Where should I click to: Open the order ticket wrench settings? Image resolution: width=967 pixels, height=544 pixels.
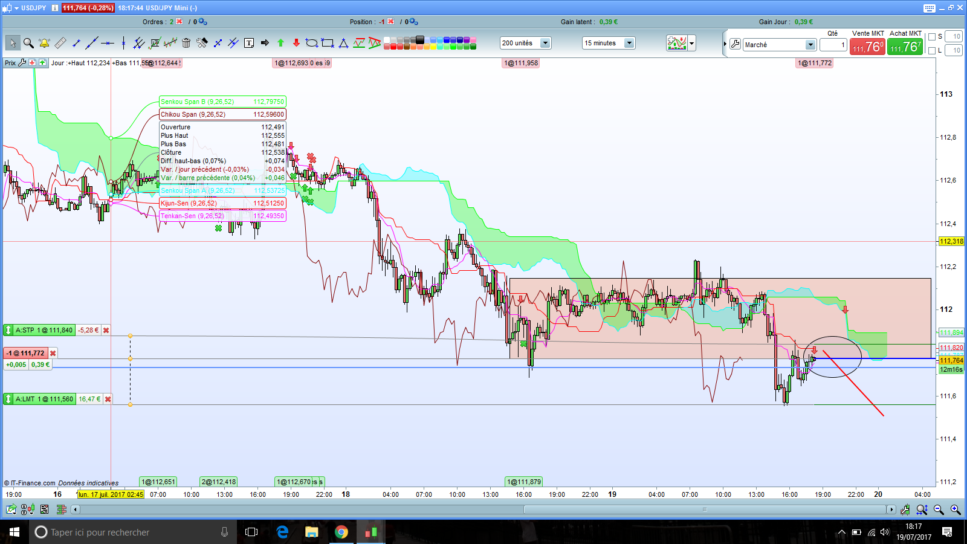(x=735, y=44)
